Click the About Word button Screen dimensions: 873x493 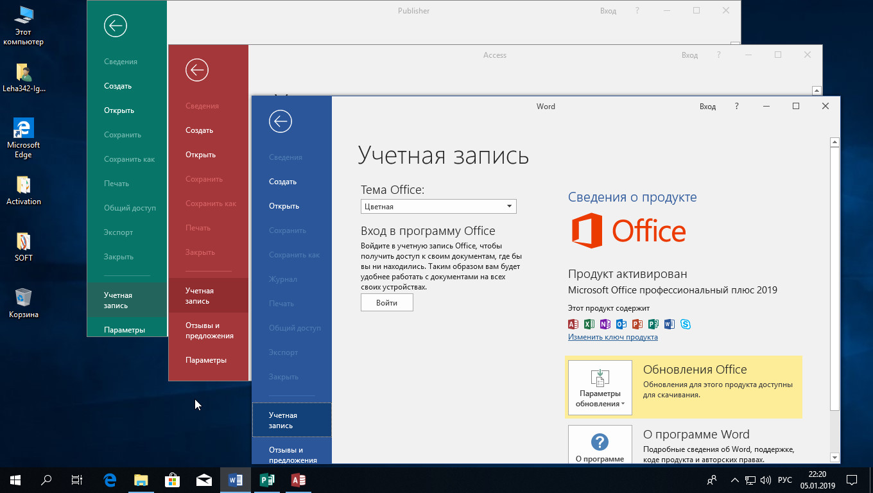600,444
